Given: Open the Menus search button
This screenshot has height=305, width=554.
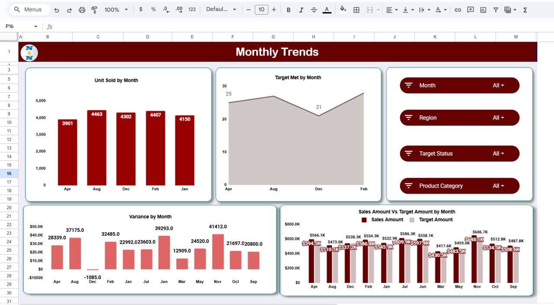Looking at the screenshot, I should pyautogui.click(x=29, y=9).
